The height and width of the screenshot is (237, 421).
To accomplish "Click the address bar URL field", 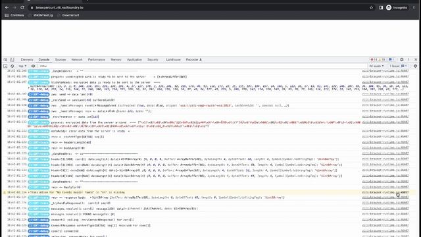I will (x=199, y=8).
